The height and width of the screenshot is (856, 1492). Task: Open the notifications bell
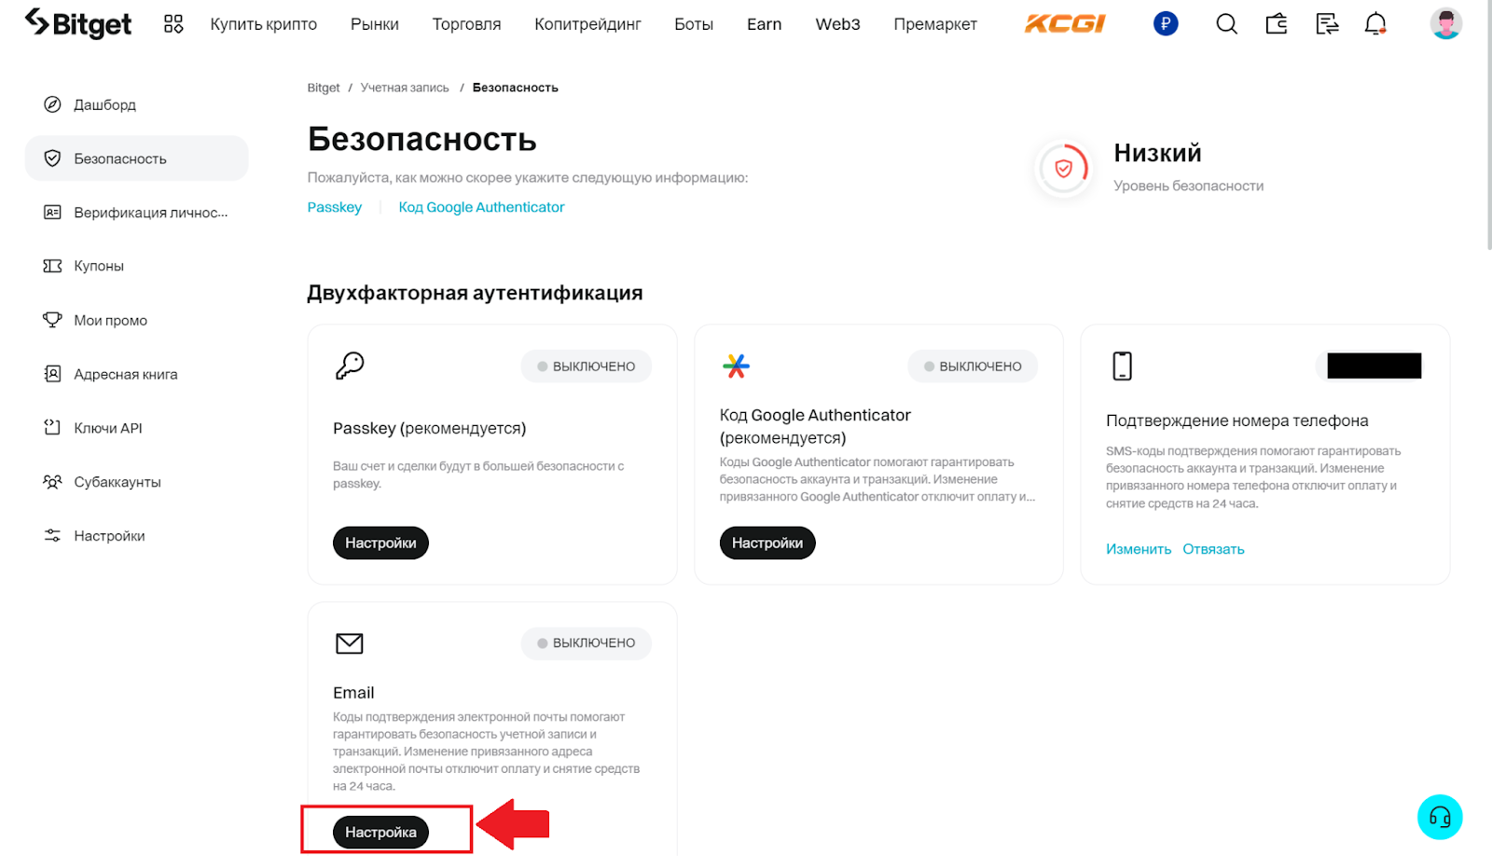coord(1375,24)
